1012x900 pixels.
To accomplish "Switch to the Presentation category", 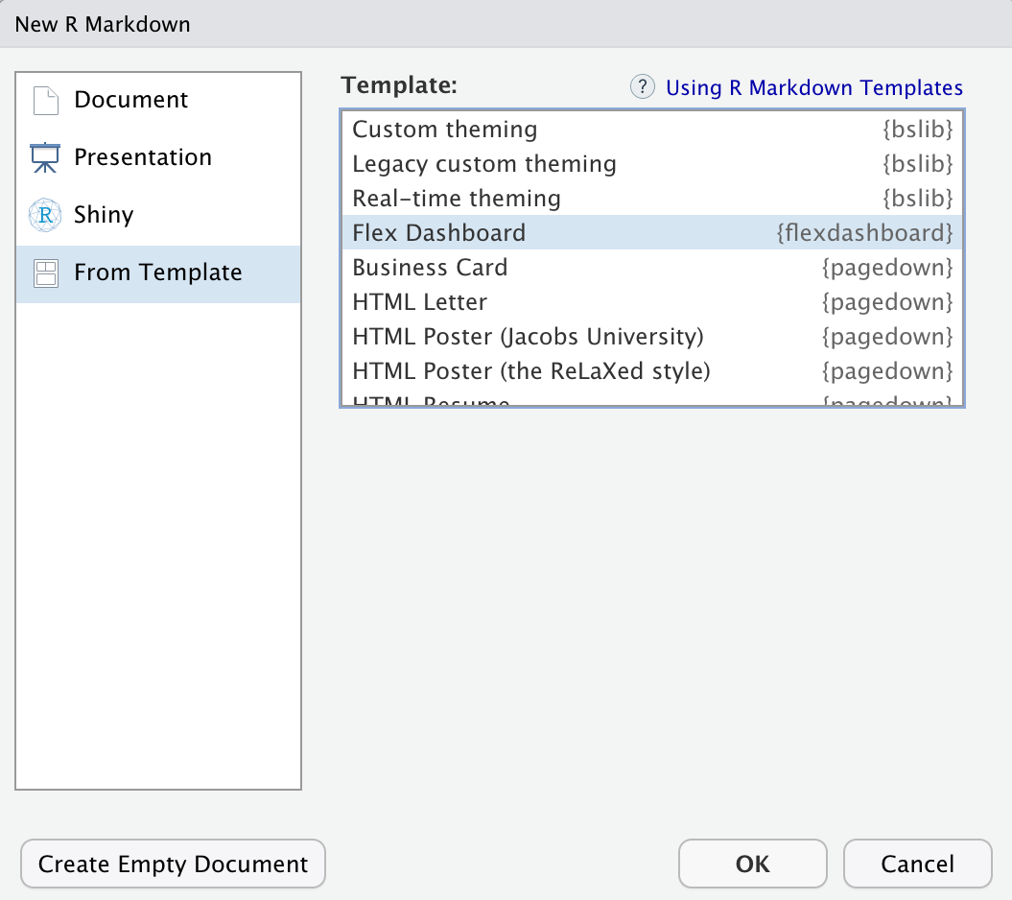I will 142,157.
